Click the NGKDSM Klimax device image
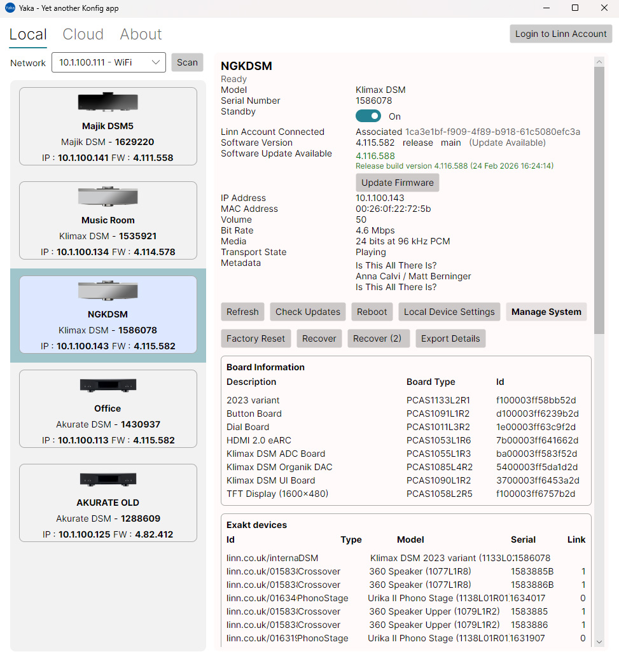This screenshot has height=654, width=619. tap(108, 291)
